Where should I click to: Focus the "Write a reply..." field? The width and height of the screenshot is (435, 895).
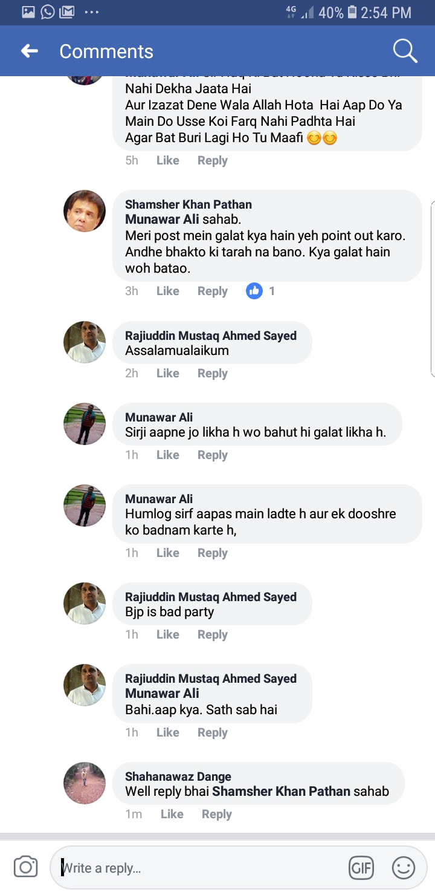199,868
